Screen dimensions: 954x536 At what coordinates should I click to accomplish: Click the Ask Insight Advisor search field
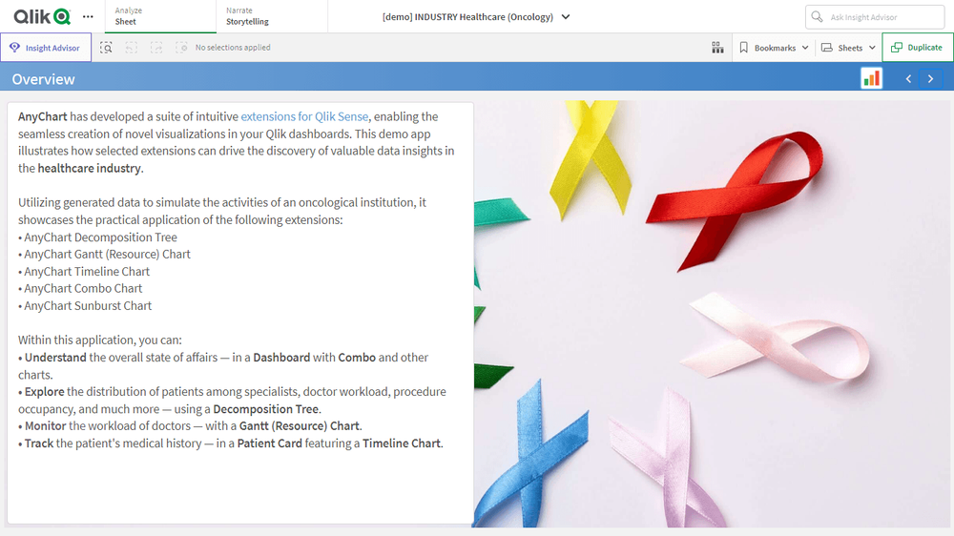click(875, 17)
